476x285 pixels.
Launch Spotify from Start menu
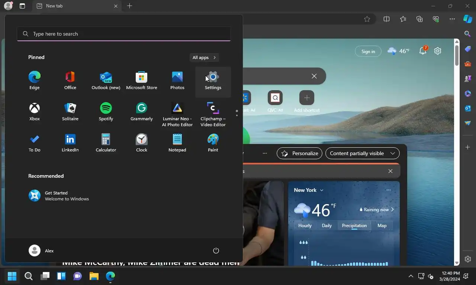pyautogui.click(x=106, y=112)
